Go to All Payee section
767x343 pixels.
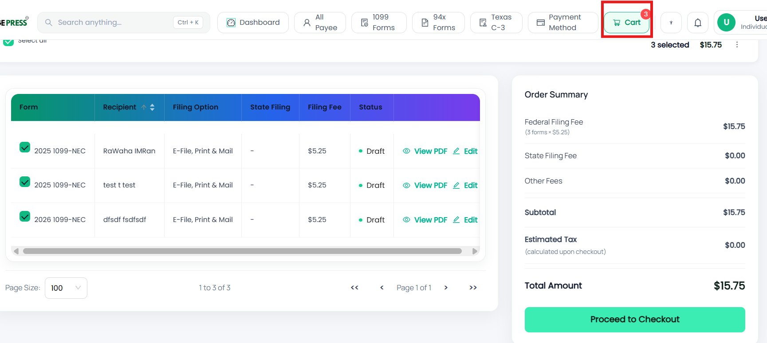(x=320, y=23)
